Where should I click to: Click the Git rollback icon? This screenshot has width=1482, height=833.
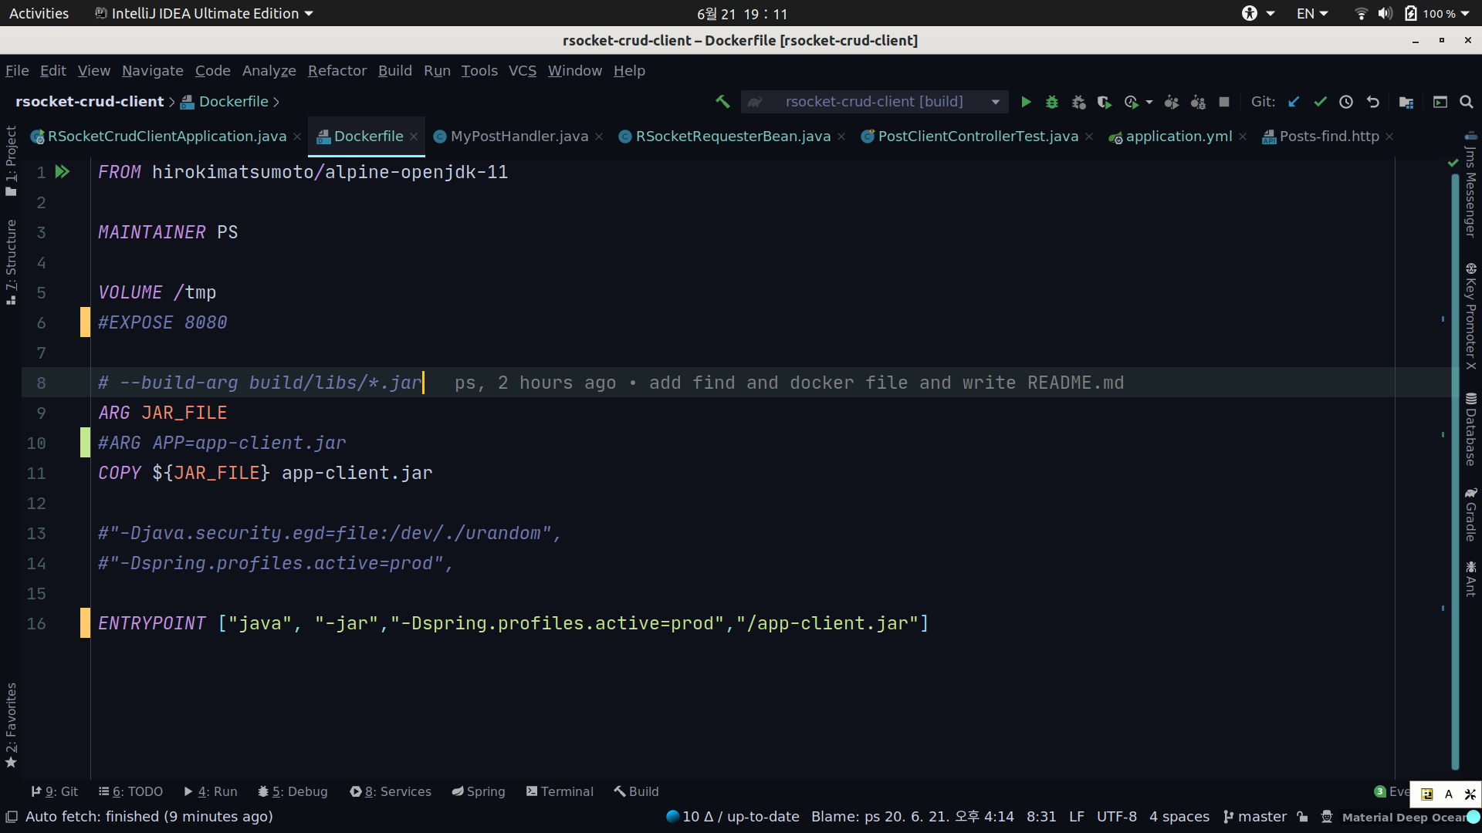coord(1372,102)
